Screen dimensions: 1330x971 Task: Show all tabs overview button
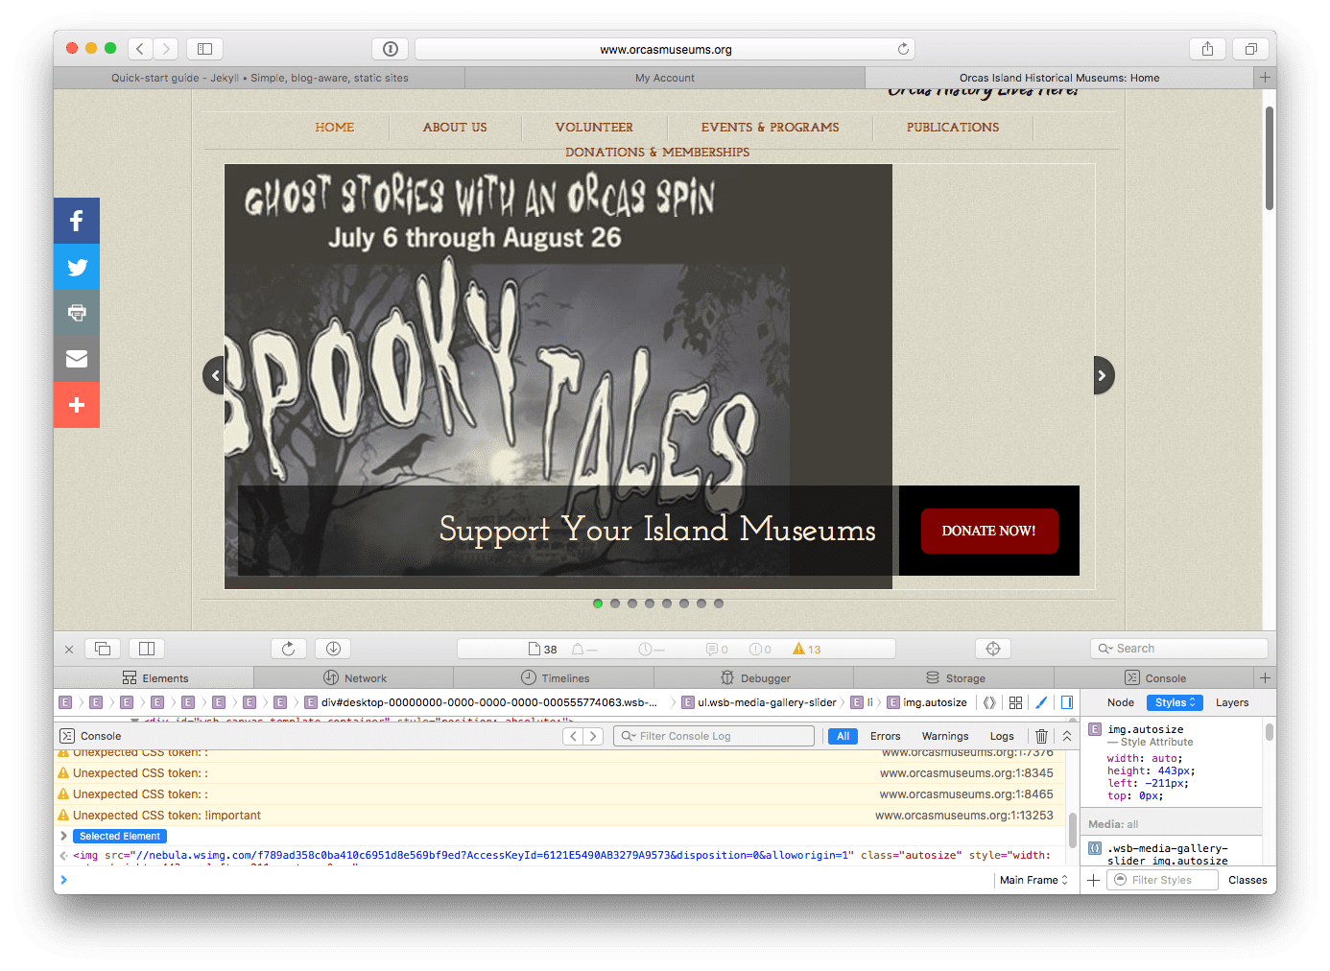pyautogui.click(x=1250, y=49)
